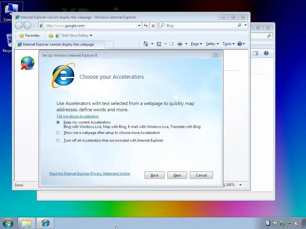Image resolution: width=306 pixels, height=229 pixels.
Task: Close the Set Up Windows Internet Explorer 8 dialog
Action: 216,55
